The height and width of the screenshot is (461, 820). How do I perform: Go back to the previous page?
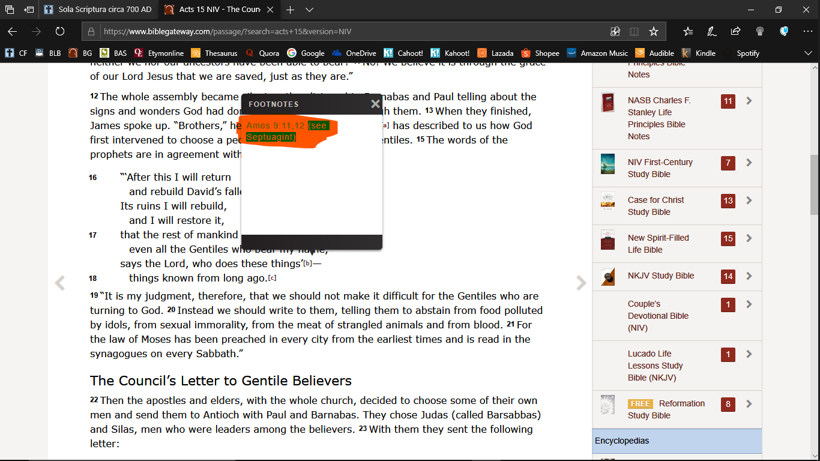pyautogui.click(x=12, y=32)
